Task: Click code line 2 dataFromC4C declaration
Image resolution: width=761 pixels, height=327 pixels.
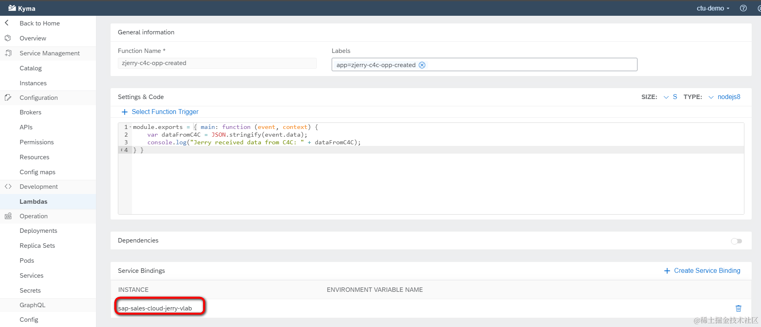Action: pyautogui.click(x=227, y=135)
